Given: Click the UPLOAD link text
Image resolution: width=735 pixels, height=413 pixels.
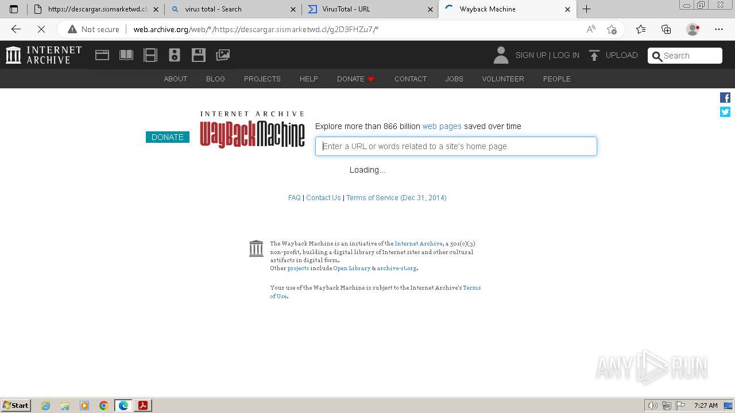Looking at the screenshot, I should (622, 55).
